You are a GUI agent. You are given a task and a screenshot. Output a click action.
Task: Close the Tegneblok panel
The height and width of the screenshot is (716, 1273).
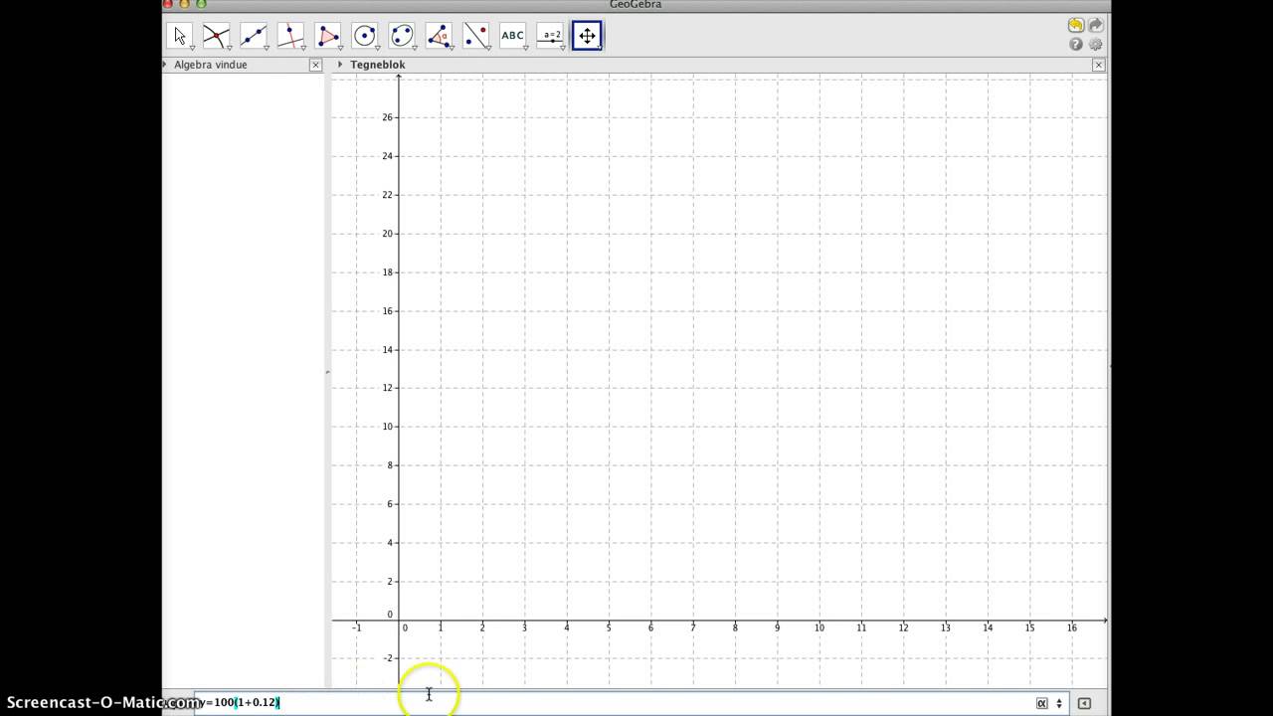tap(1098, 65)
